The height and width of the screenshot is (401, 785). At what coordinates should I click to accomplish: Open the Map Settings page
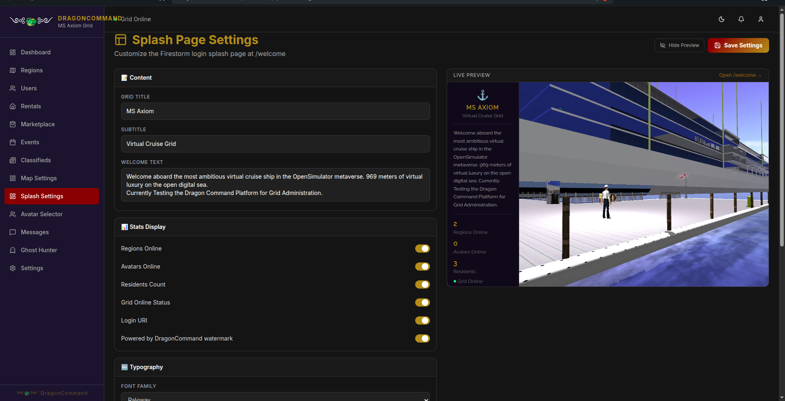[52, 178]
